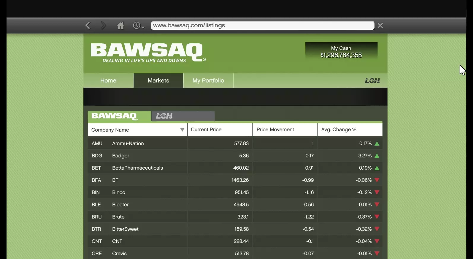Click the BTR ticker symbol
This screenshot has width=473, height=259.
(96, 229)
